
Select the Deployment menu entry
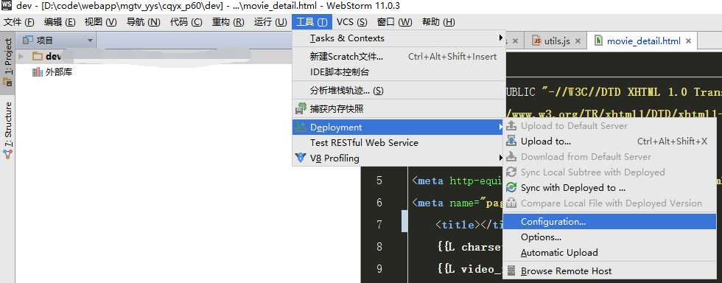(x=399, y=127)
